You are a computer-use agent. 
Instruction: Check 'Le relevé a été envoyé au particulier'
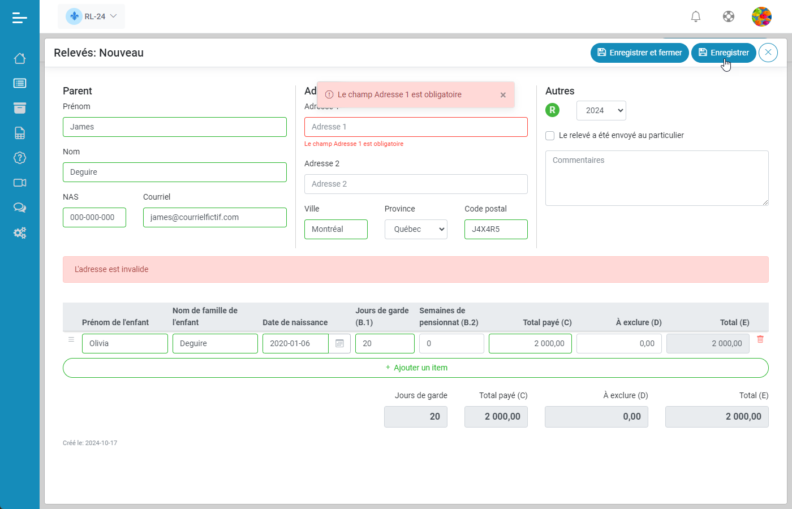pos(550,136)
